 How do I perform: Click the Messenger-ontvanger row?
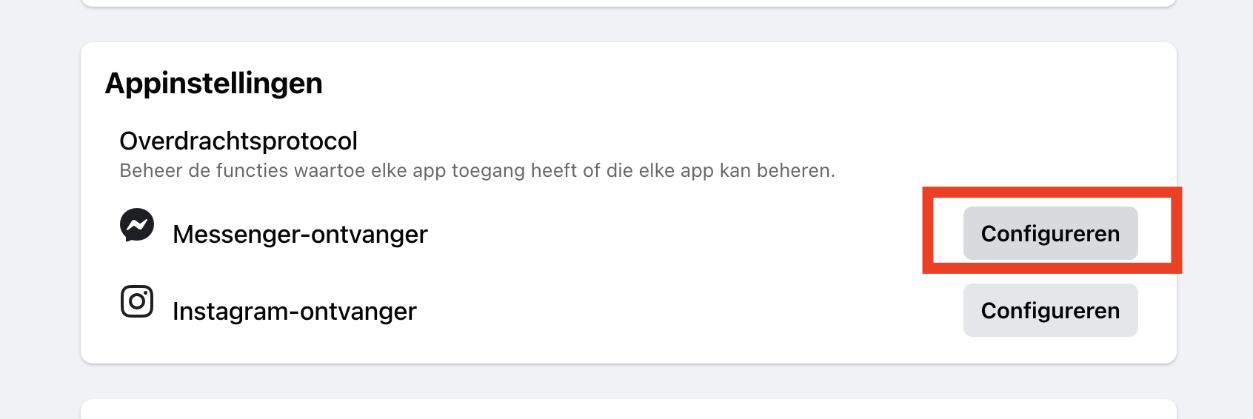click(x=629, y=233)
